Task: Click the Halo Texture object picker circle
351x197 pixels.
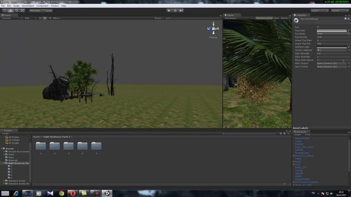Action: (349, 63)
